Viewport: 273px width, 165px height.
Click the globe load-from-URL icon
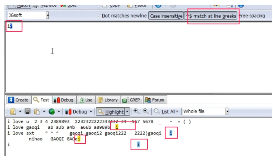pyautogui.click(x=52, y=111)
